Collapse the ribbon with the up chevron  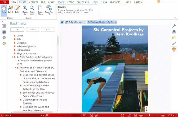tap(175, 17)
